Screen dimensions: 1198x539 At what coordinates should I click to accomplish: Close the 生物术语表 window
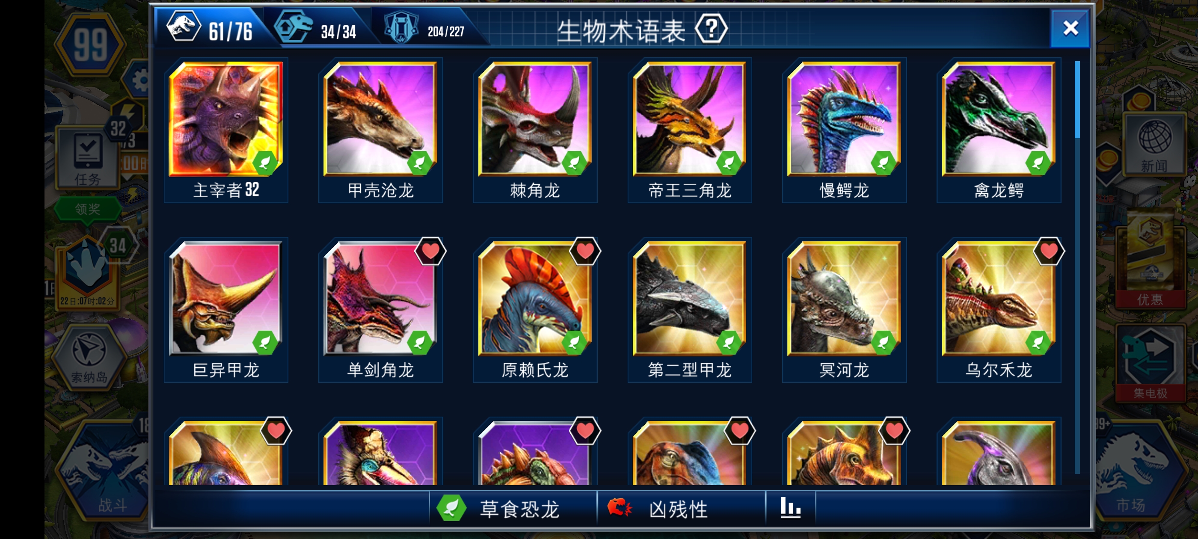tap(1070, 29)
